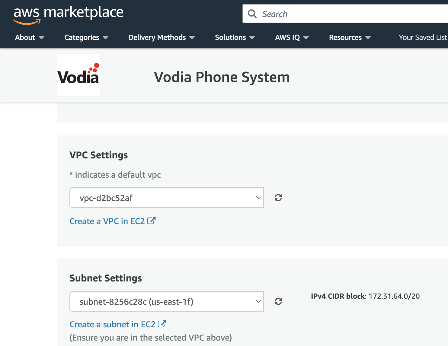Open the About menu
Image resolution: width=448 pixels, height=346 pixels.
point(30,37)
